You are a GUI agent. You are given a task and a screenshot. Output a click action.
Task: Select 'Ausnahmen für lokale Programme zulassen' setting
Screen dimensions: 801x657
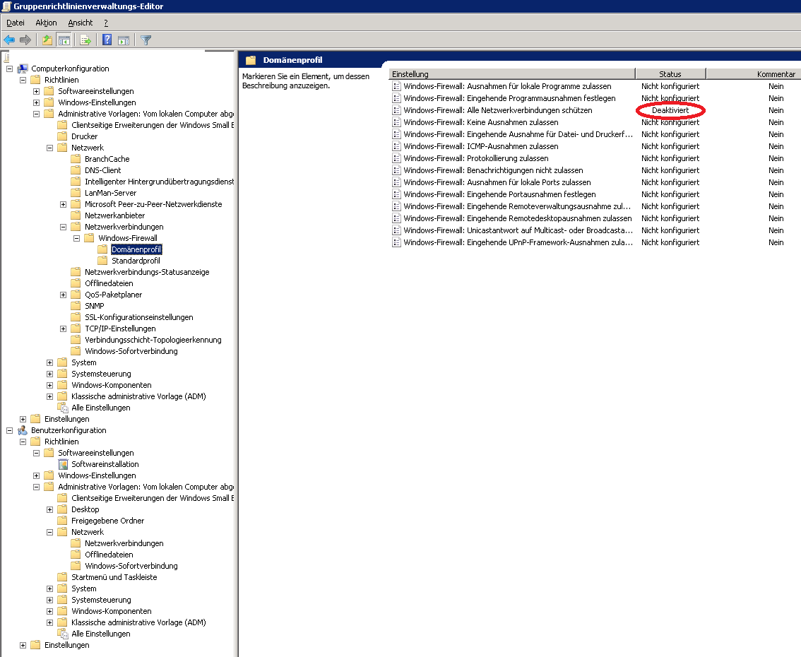(x=507, y=86)
